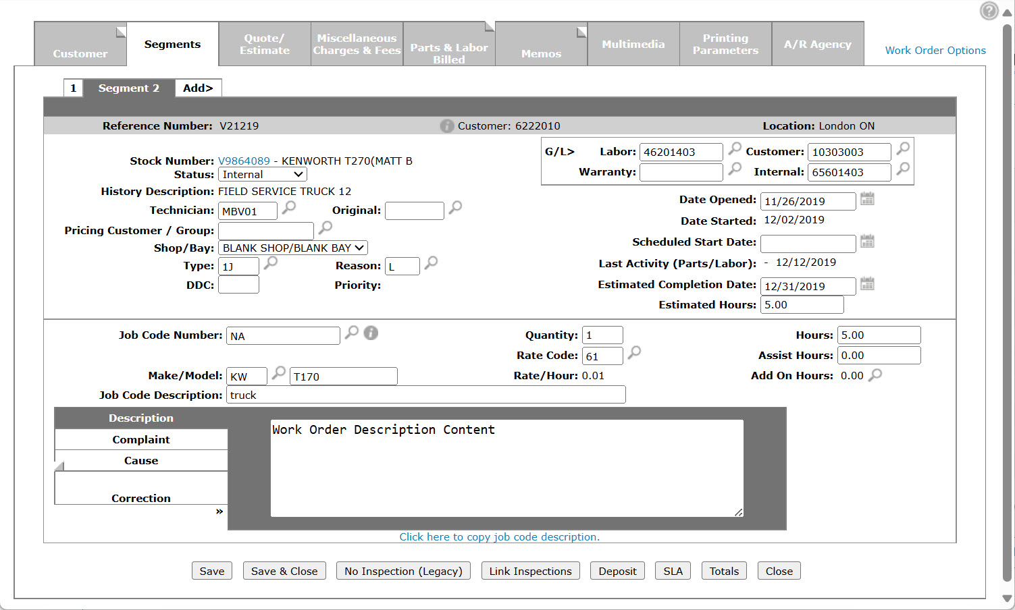Screen dimensions: 1015x610
Task: Open the Scheduled Start Date calendar
Action: [867, 241]
